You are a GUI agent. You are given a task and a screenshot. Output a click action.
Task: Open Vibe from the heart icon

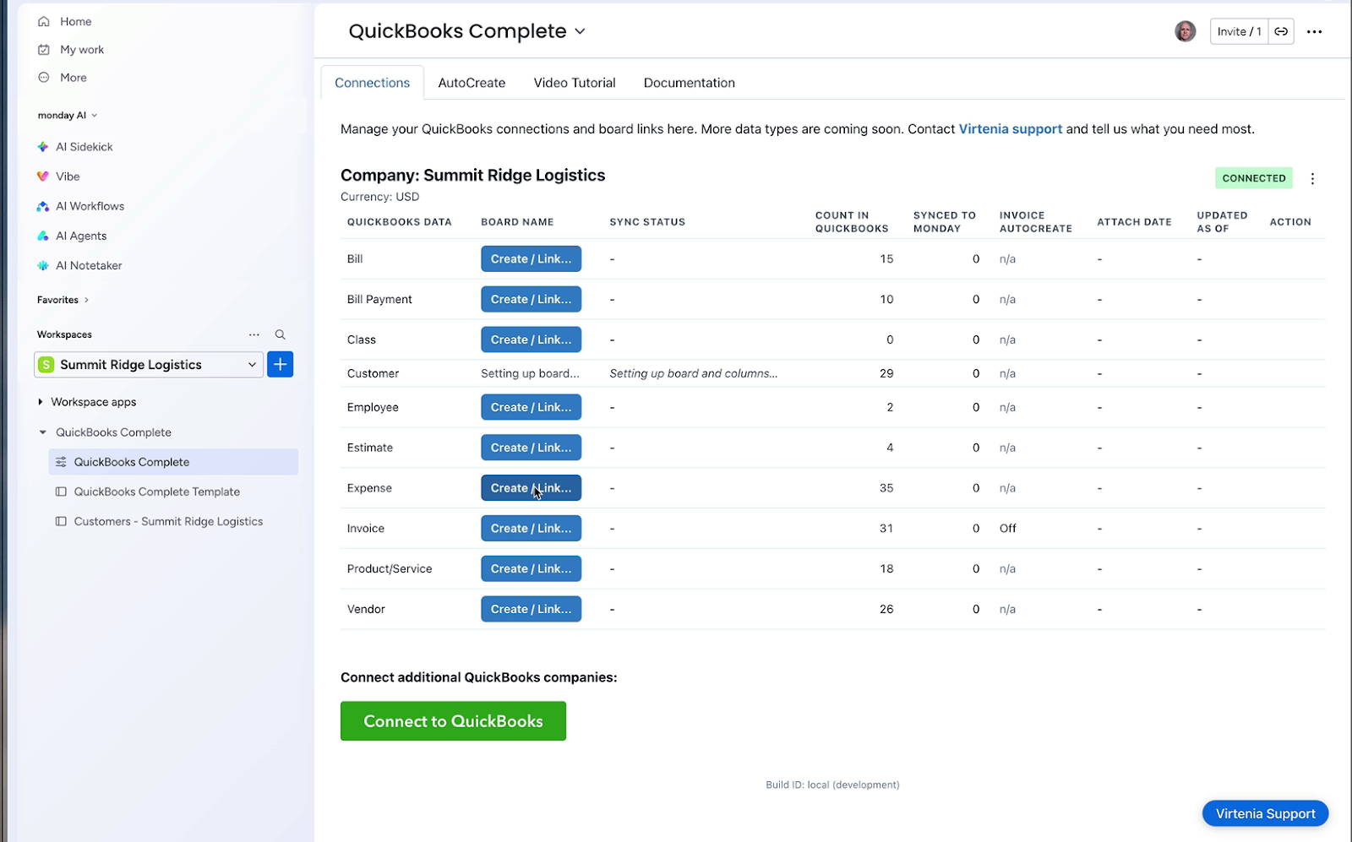coord(43,177)
